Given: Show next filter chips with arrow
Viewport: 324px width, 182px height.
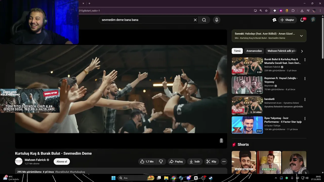Looking at the screenshot, I should [302, 51].
